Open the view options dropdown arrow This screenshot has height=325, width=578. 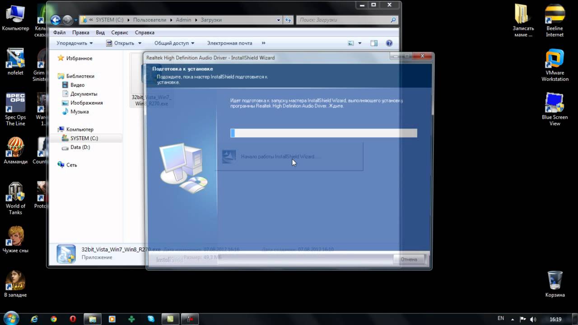click(x=360, y=43)
